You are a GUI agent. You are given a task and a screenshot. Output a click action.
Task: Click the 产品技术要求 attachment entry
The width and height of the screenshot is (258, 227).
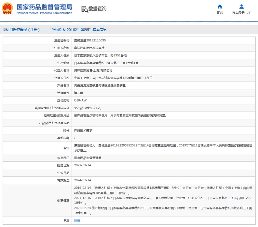point(83,130)
